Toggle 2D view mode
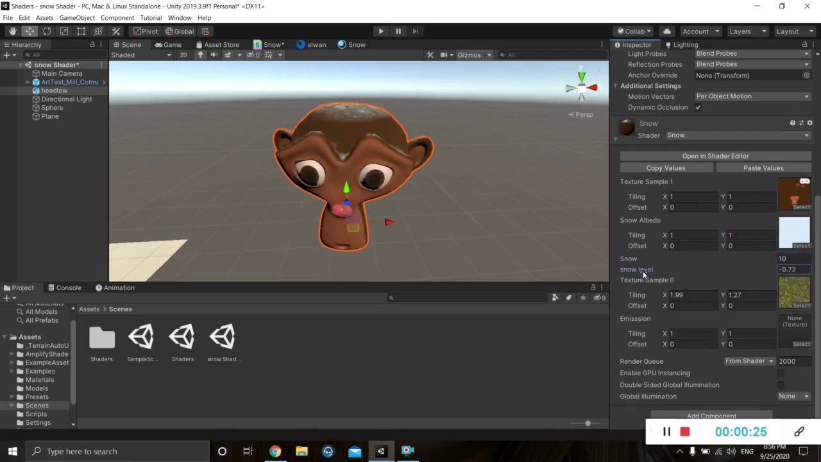Screen dimensions: 821x462 [183, 55]
